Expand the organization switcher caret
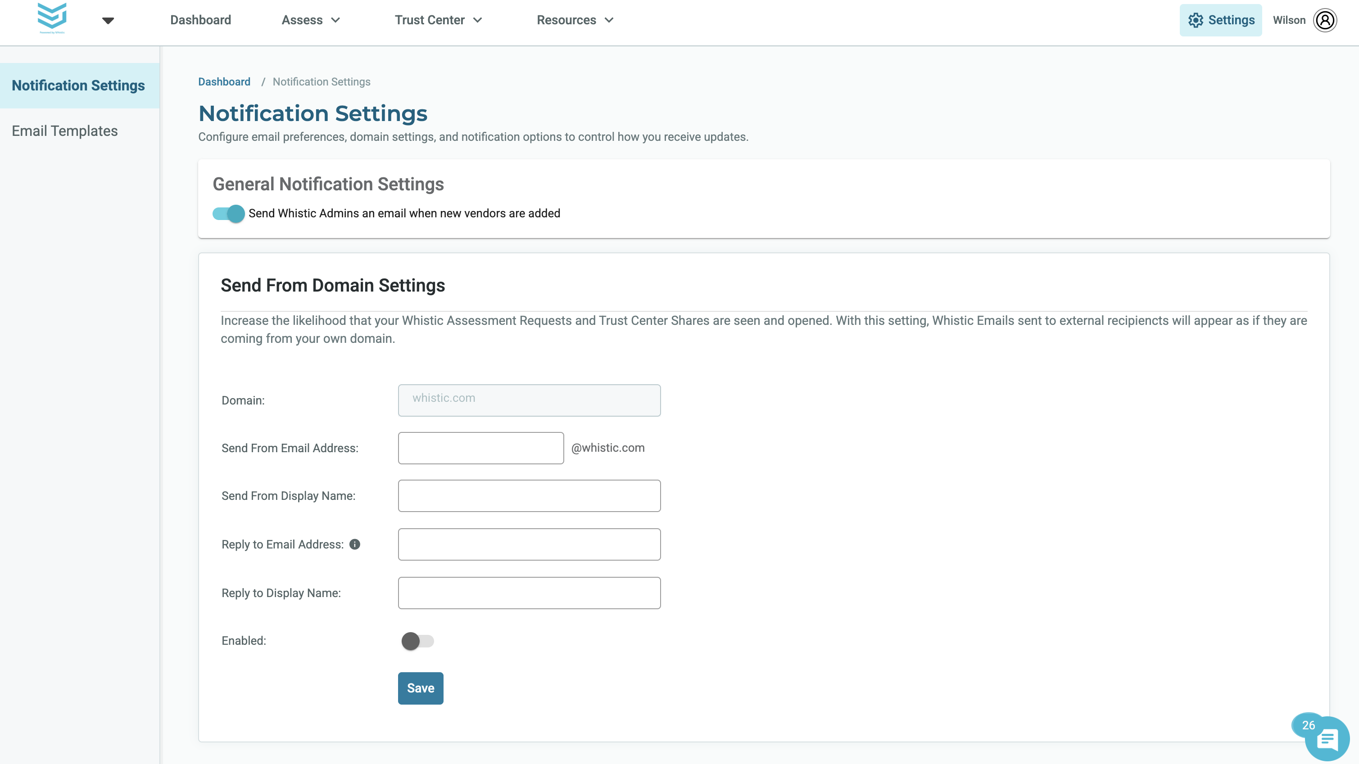Viewport: 1359px width, 764px height. [x=108, y=21]
